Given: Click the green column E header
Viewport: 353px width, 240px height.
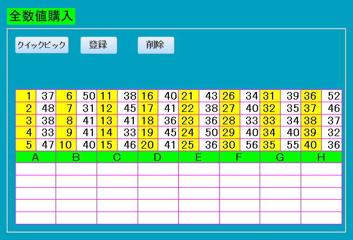Looking at the screenshot, I should click(x=199, y=157).
